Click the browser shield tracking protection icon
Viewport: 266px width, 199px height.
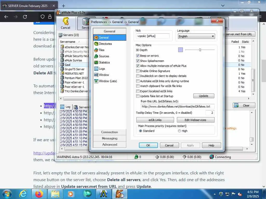[x=43, y=17]
